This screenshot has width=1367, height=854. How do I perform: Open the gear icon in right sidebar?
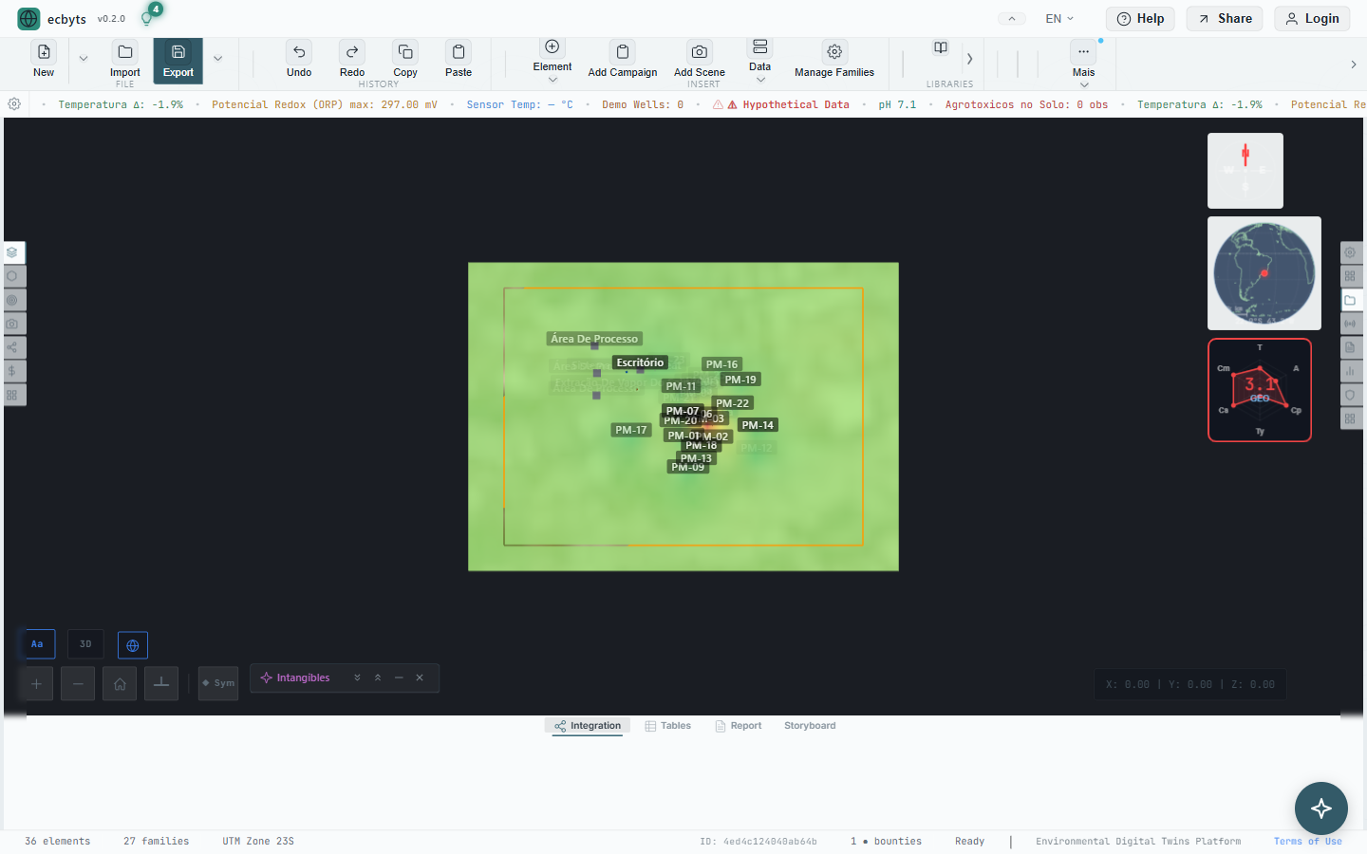pyautogui.click(x=1350, y=252)
